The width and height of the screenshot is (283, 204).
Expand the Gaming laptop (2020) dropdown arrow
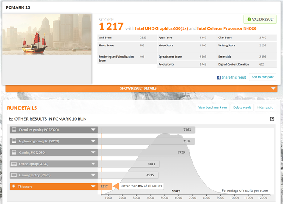tap(93, 175)
